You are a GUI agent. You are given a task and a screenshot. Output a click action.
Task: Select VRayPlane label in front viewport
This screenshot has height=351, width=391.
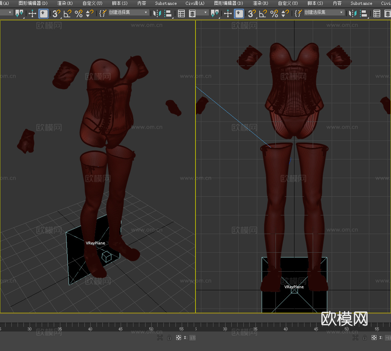coord(294,287)
